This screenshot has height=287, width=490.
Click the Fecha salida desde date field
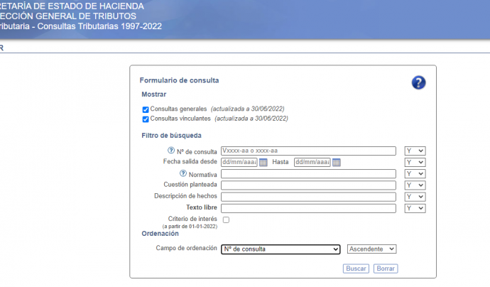point(239,163)
